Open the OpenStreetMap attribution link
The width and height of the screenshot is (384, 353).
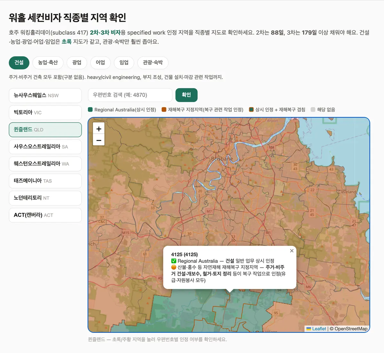(x=351, y=329)
